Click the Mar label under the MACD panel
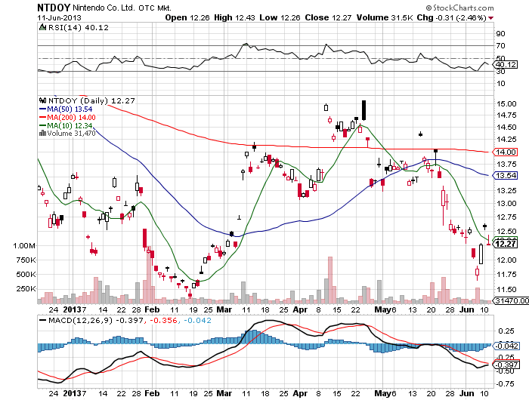 (x=224, y=393)
